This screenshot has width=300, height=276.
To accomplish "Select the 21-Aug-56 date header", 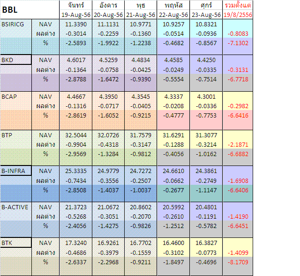I will coord(141,15).
